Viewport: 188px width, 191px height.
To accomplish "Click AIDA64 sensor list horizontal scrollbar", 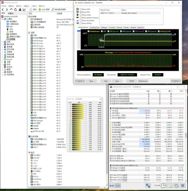I will (65, 187).
